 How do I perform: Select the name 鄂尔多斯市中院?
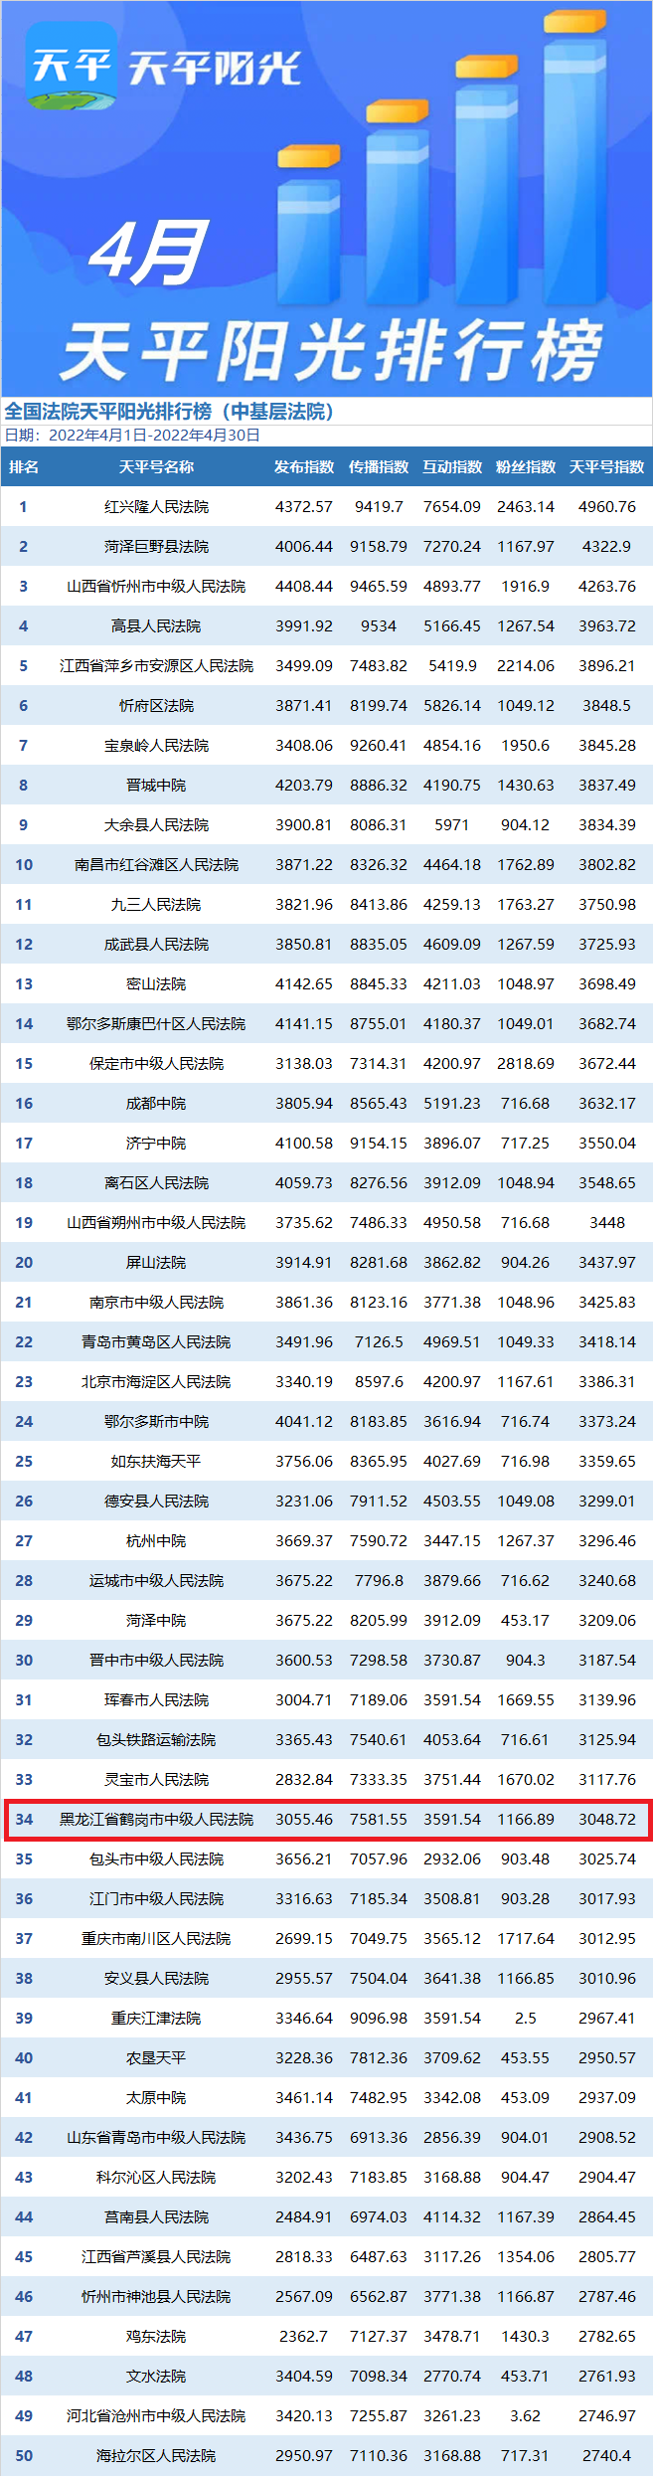point(156,1421)
